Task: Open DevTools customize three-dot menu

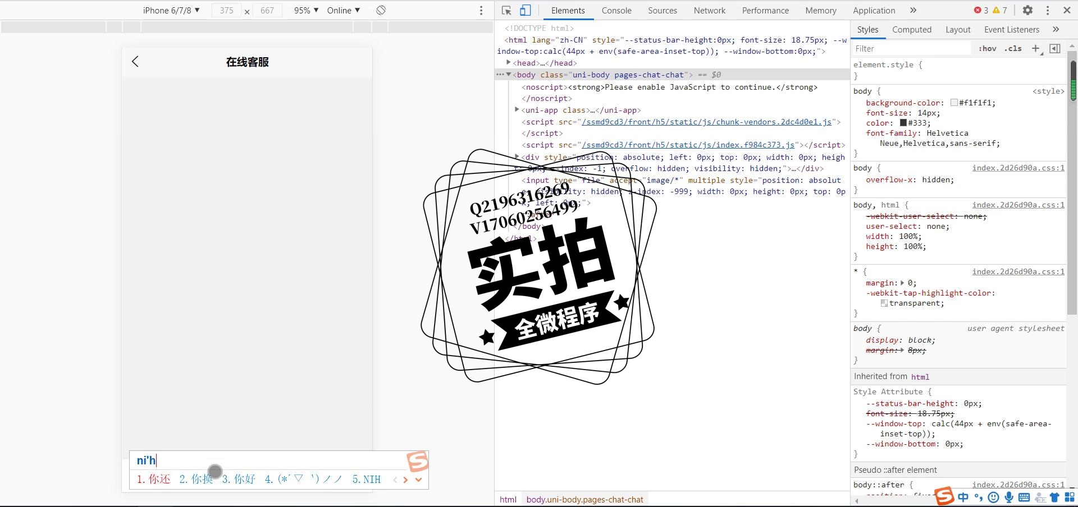Action: click(x=1048, y=10)
